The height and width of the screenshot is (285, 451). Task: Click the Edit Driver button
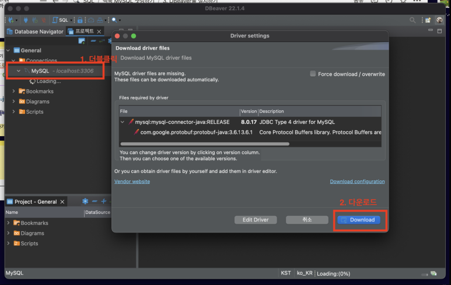click(256, 220)
